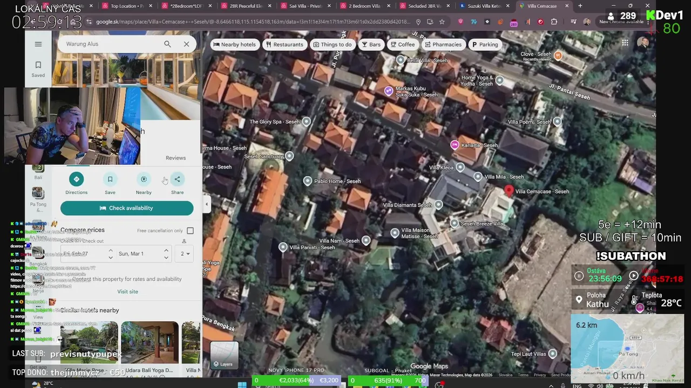Select Villa Mila - Seseh map pin
Screen dimensions: 691x388
click(478, 177)
